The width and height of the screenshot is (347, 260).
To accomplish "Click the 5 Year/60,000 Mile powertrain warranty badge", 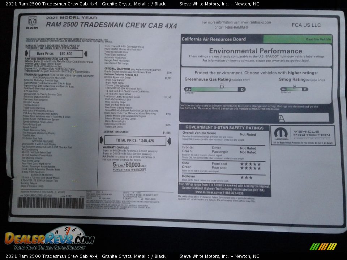I will point(129,166).
